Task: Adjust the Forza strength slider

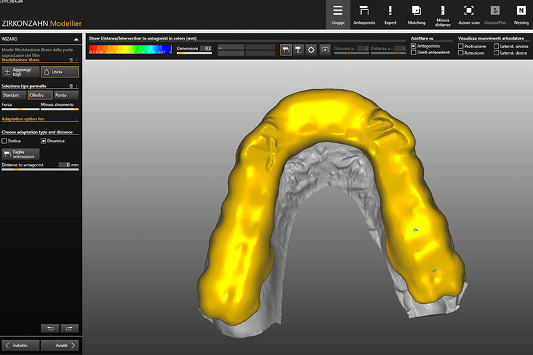Action: tap(20, 109)
